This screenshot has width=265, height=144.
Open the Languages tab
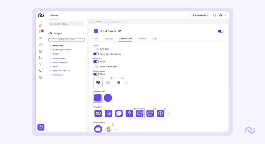(x=108, y=39)
